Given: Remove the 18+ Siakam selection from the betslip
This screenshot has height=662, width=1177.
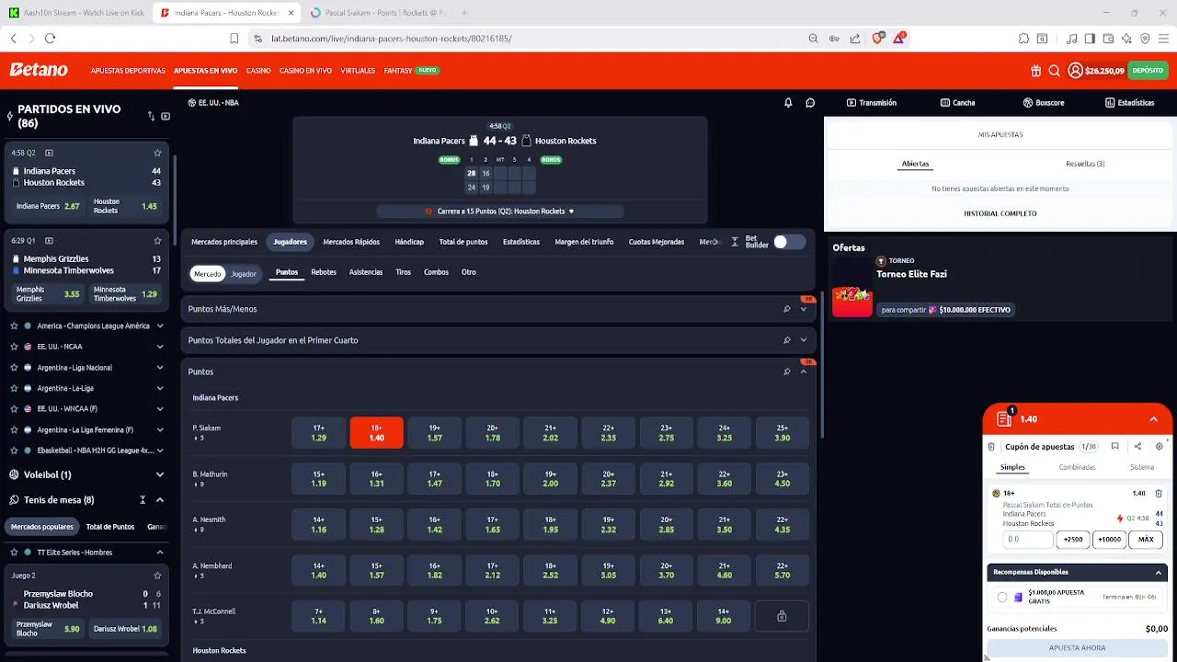Looking at the screenshot, I should click(x=1159, y=494).
